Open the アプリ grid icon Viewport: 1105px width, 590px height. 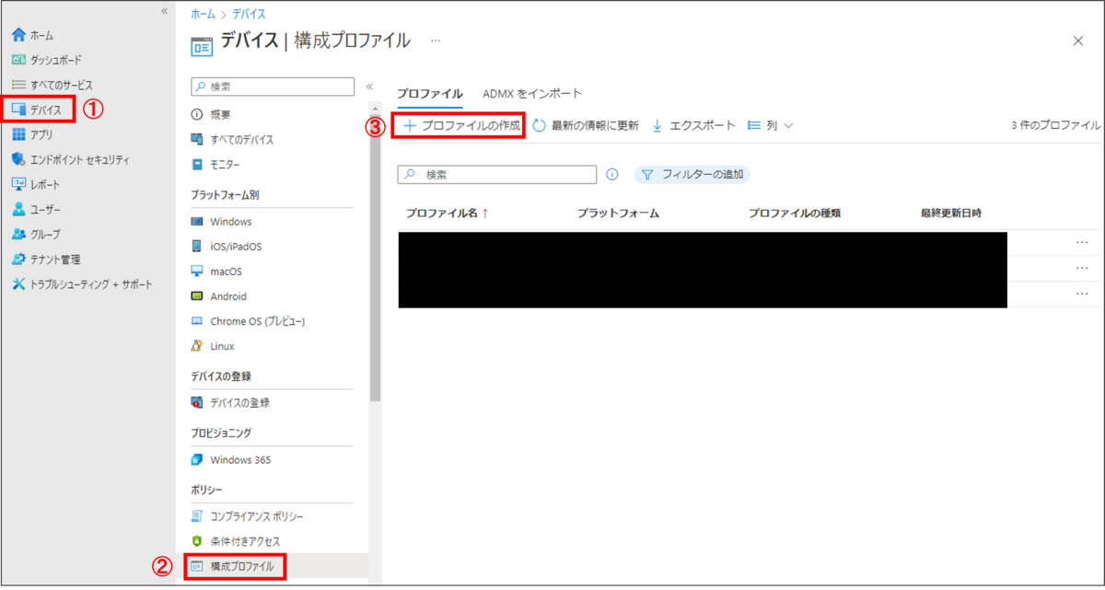[18, 134]
